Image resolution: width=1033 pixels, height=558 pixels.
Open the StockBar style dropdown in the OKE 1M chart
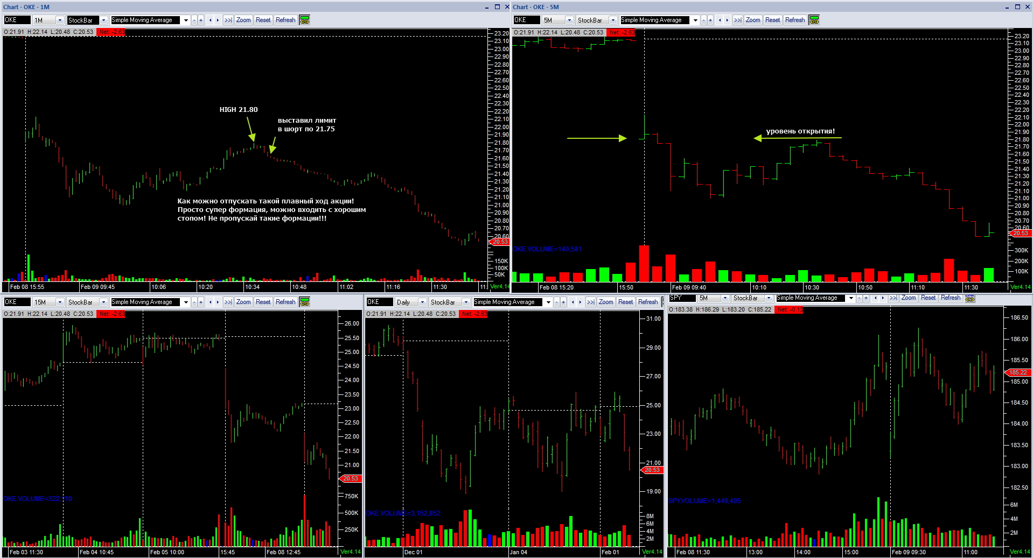tap(103, 20)
